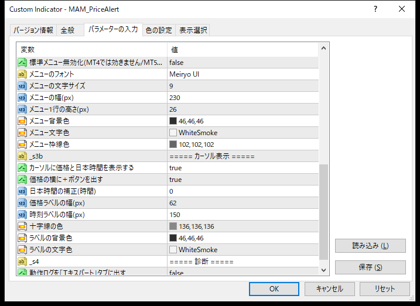Click the bool icon beside 標準メニュー無効化 row
This screenshot has height=306, width=420.
click(22, 63)
